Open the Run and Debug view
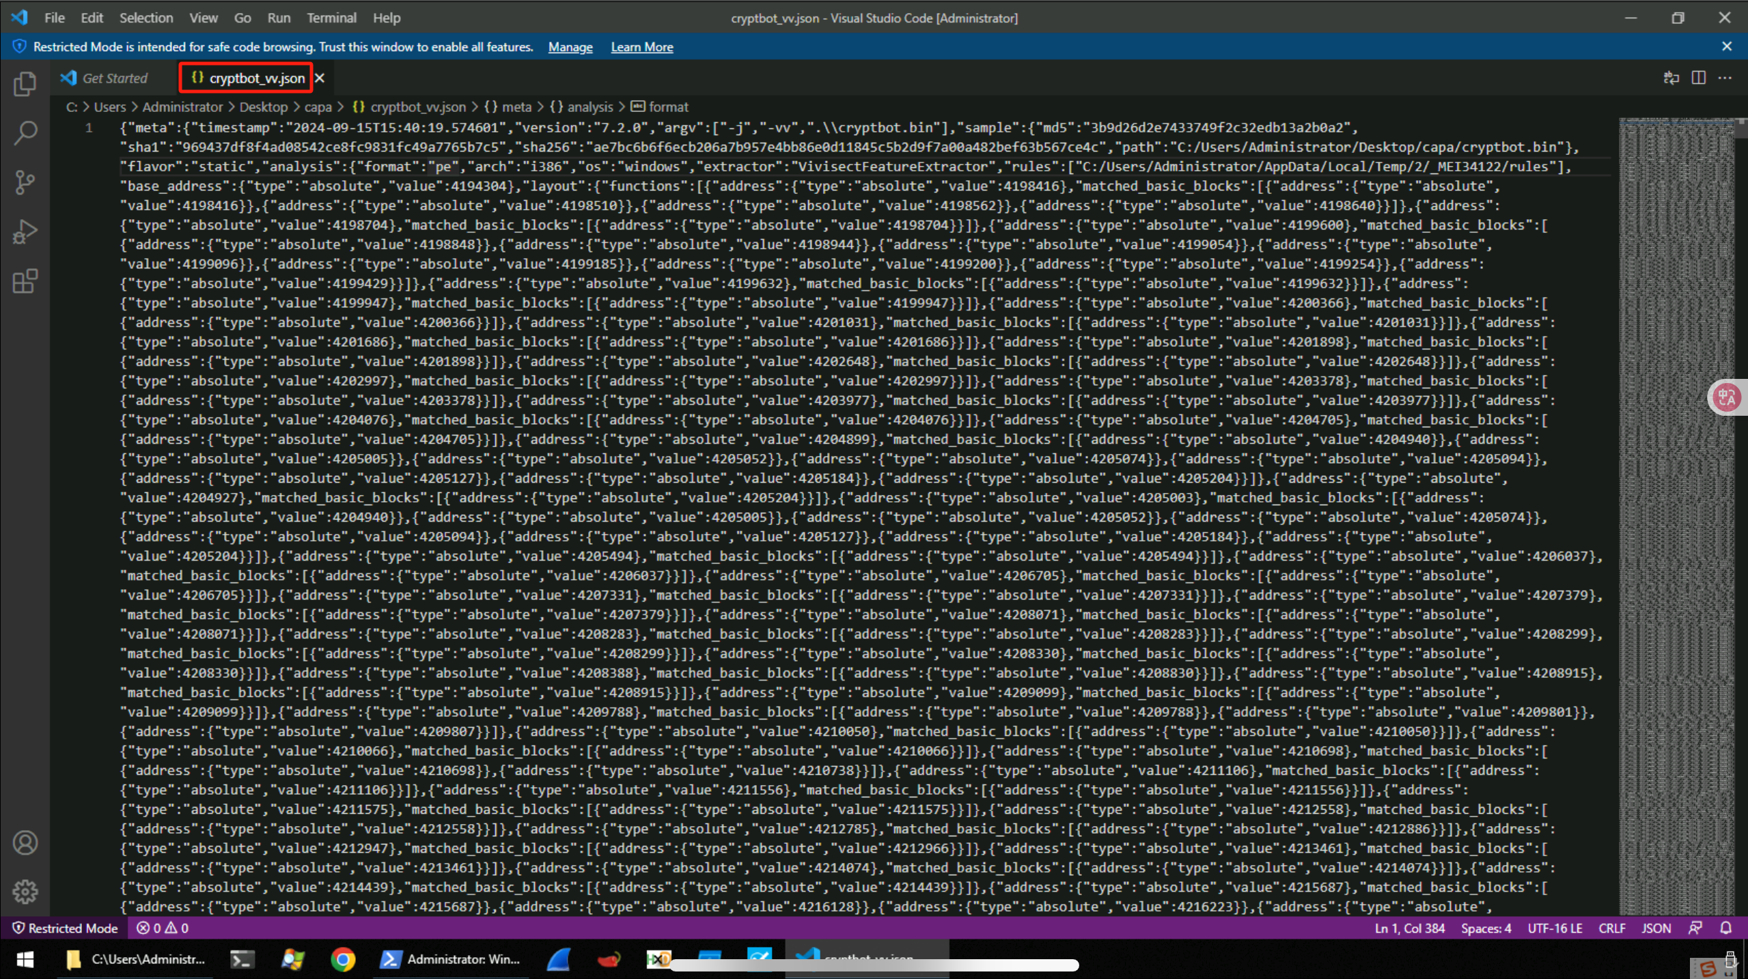 click(25, 232)
